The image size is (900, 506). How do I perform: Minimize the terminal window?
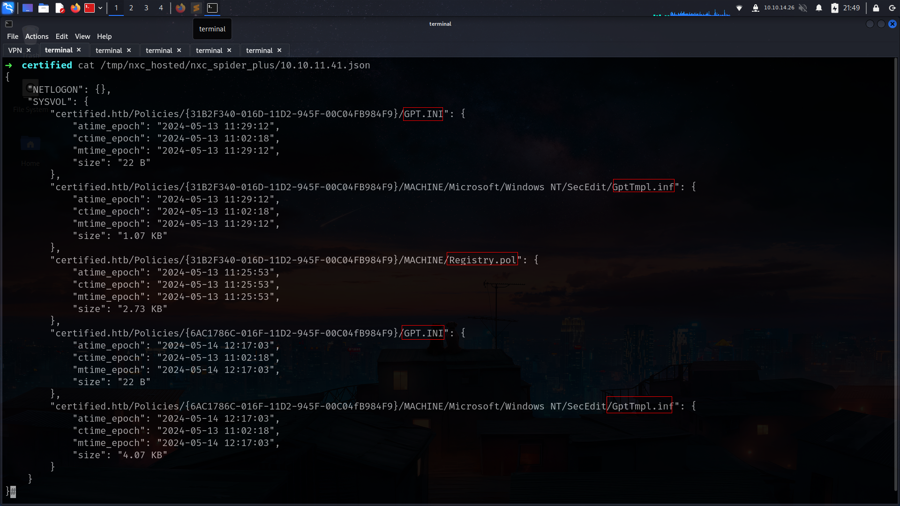tap(870, 24)
